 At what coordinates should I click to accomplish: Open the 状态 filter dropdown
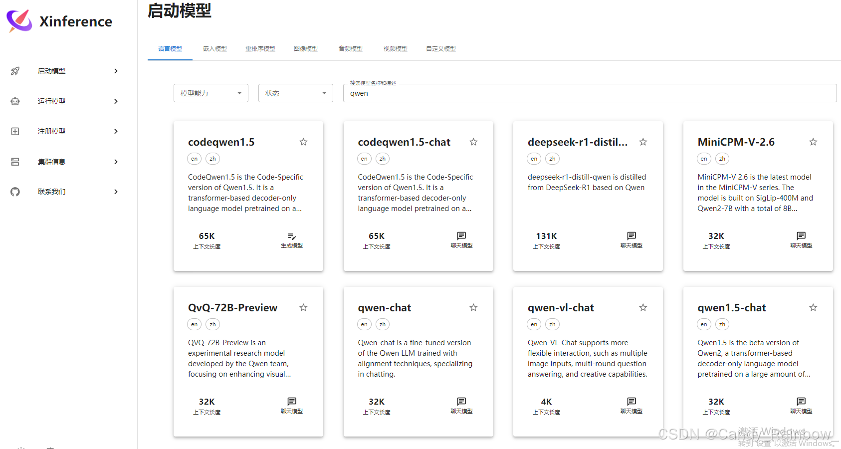[x=296, y=93]
